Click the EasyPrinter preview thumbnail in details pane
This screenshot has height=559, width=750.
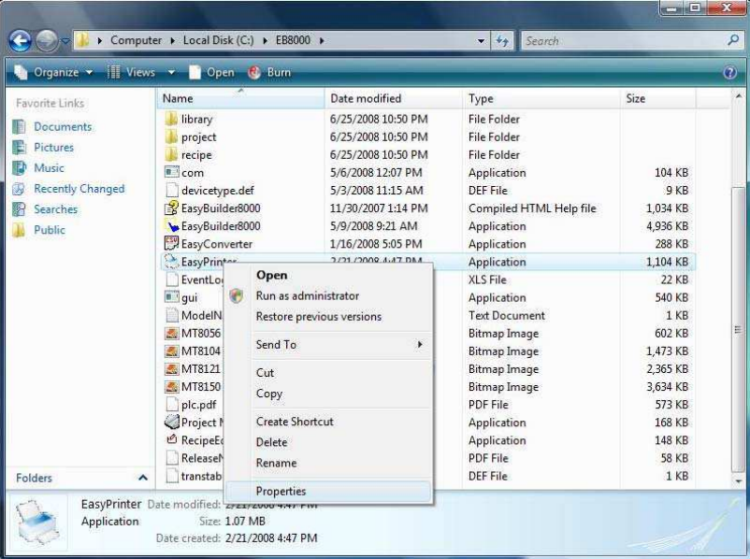(37, 523)
